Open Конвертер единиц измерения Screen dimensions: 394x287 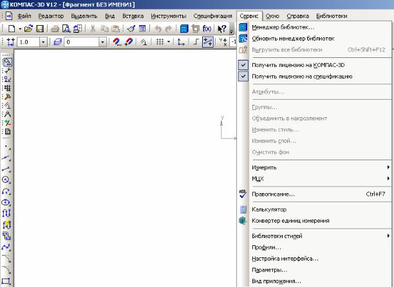[x=314, y=221]
